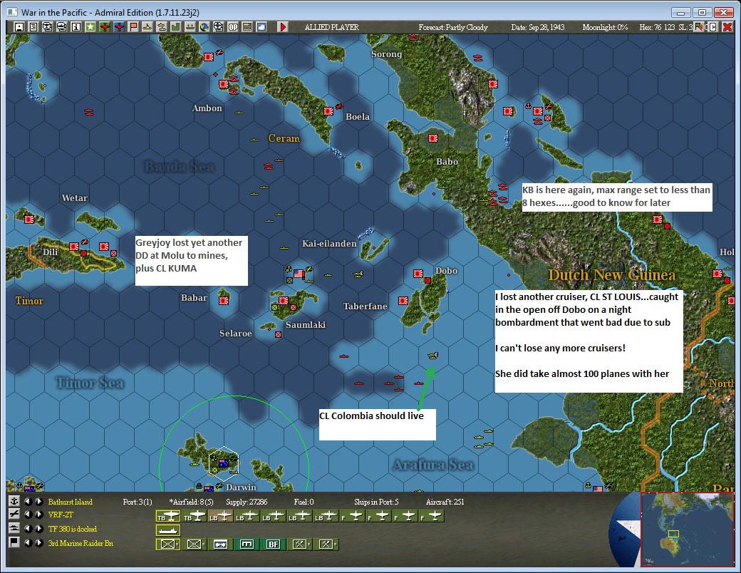The width and height of the screenshot is (741, 573).
Task: Open Bathurst Island base link
Action: 70,502
